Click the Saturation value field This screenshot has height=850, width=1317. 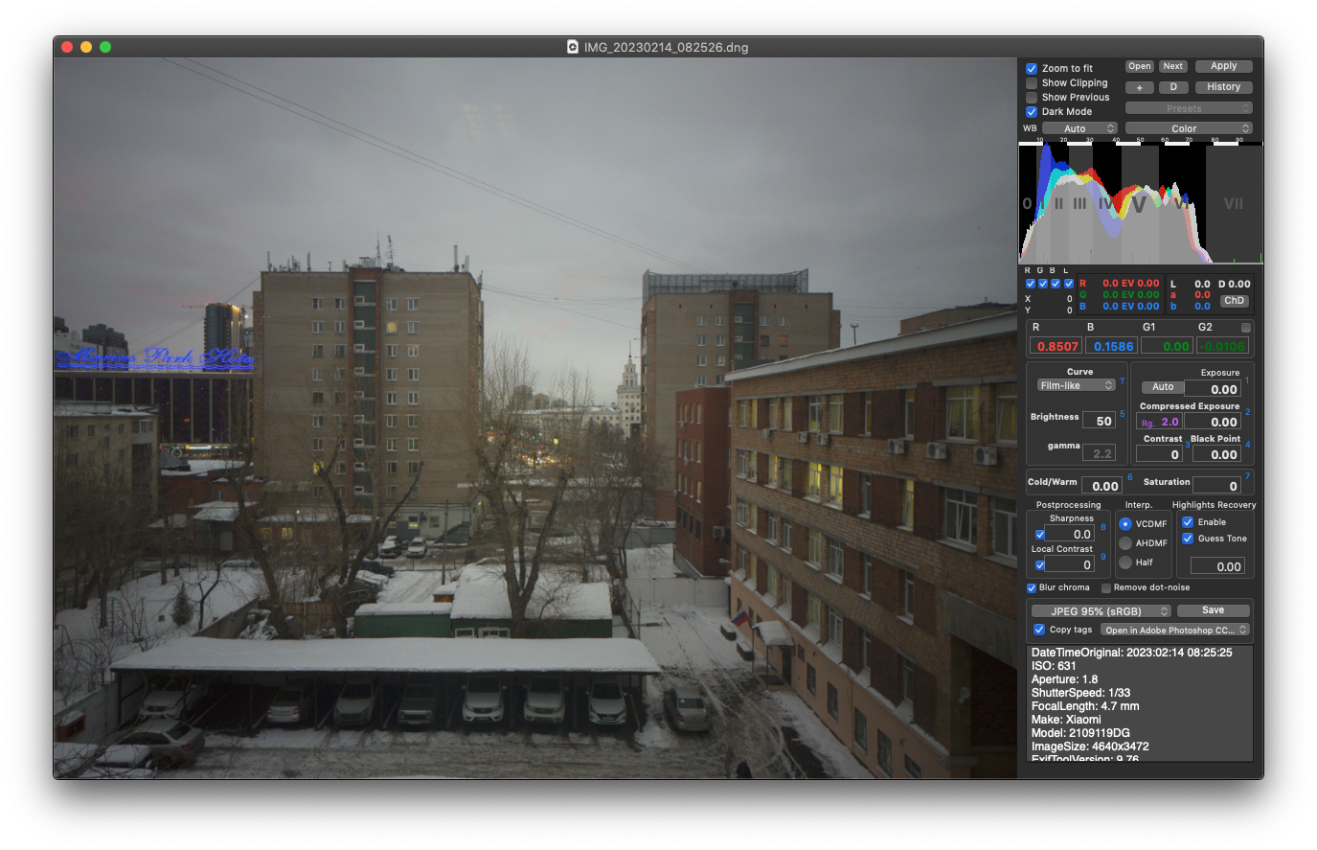[1217, 486]
